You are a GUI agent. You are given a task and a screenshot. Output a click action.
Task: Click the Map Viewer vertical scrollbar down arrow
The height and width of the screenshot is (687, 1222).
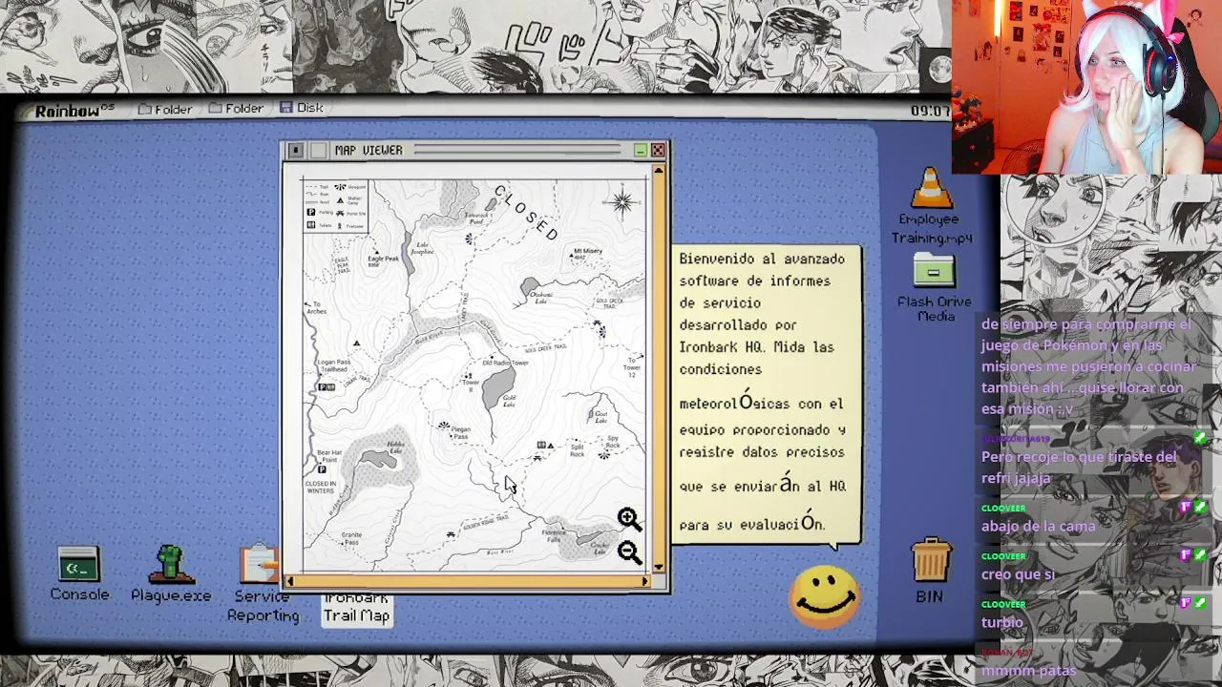[658, 568]
